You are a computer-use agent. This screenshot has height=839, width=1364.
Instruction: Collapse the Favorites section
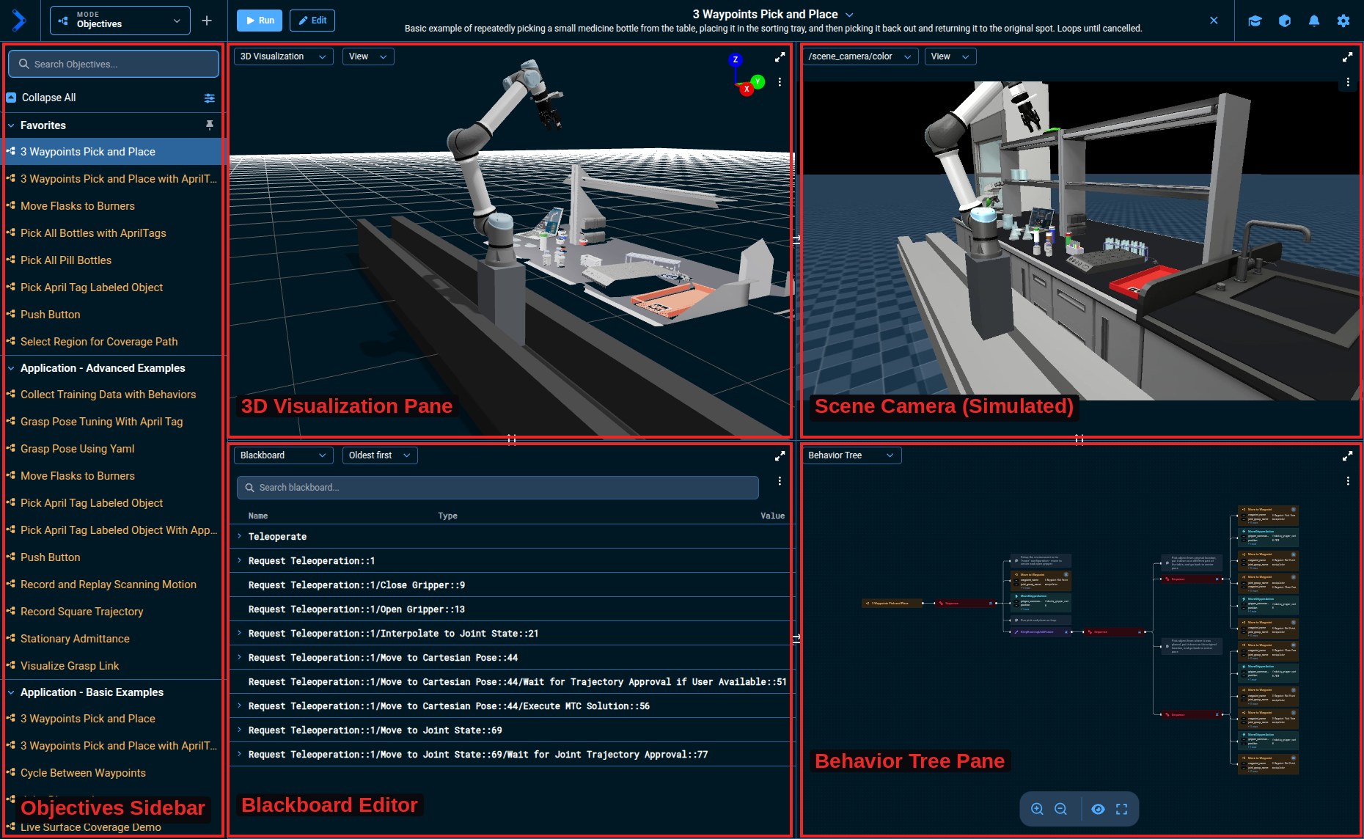pyautogui.click(x=11, y=125)
